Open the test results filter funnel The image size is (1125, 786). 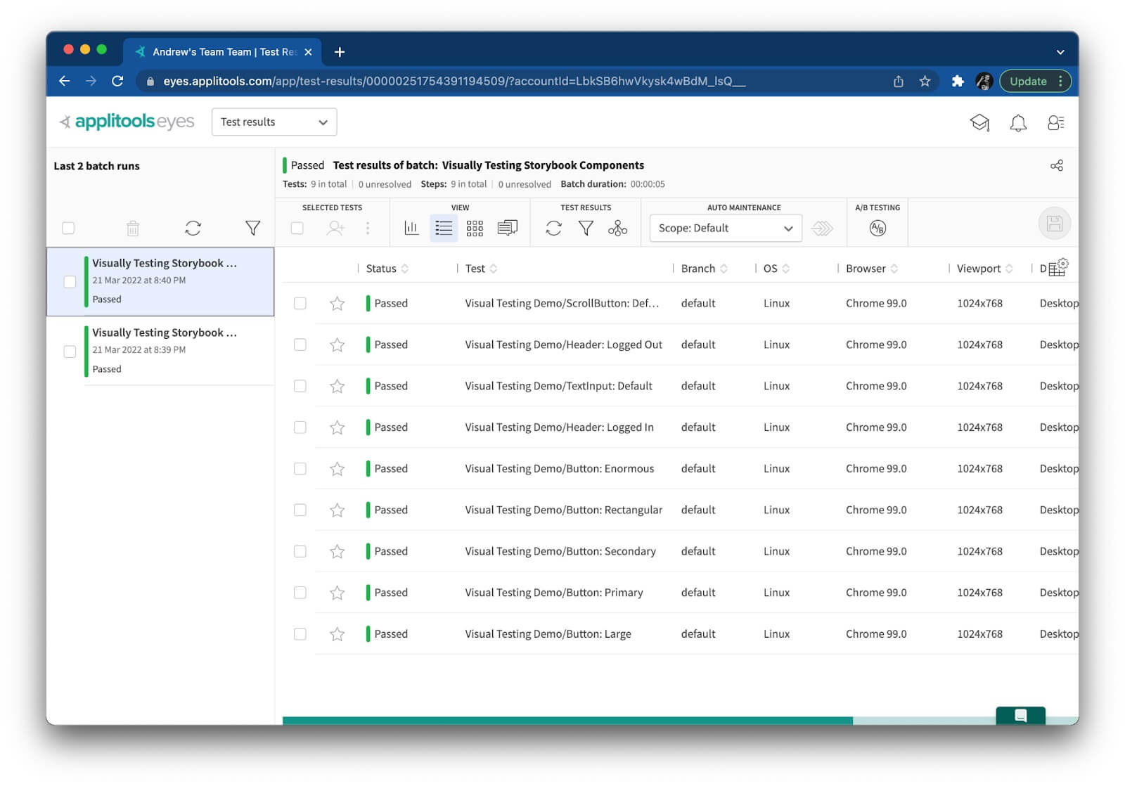coord(586,228)
